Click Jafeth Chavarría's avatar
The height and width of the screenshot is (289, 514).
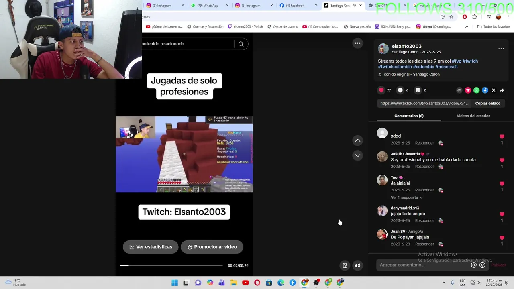point(382,157)
